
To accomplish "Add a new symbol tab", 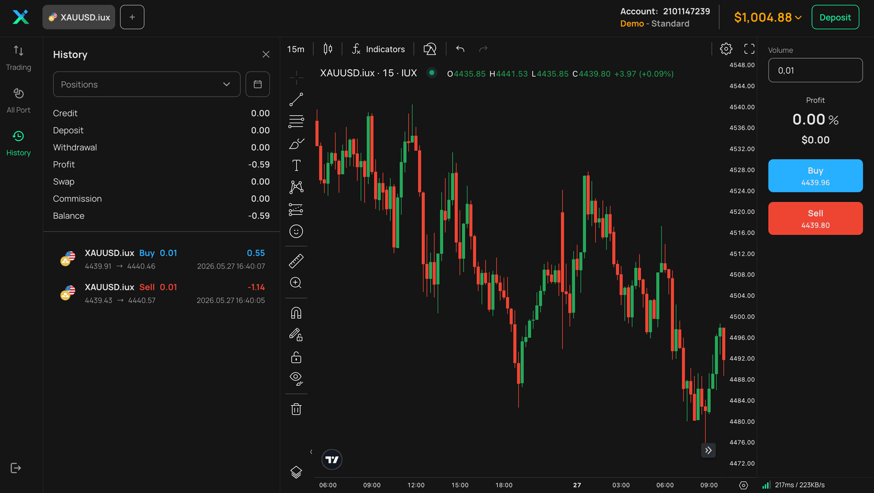I will (x=132, y=17).
